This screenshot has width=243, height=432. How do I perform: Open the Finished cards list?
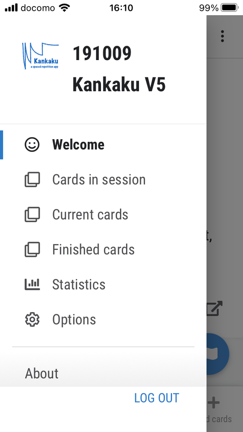[103, 250]
